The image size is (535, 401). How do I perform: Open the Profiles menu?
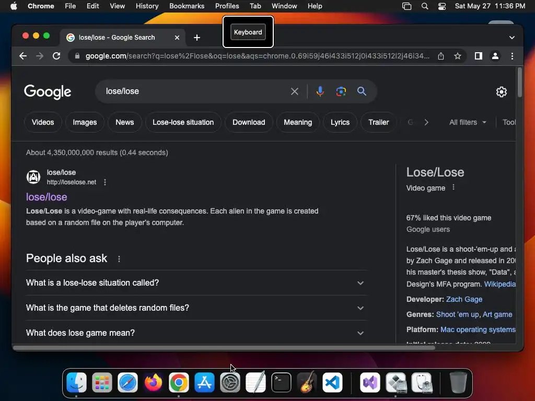[227, 6]
